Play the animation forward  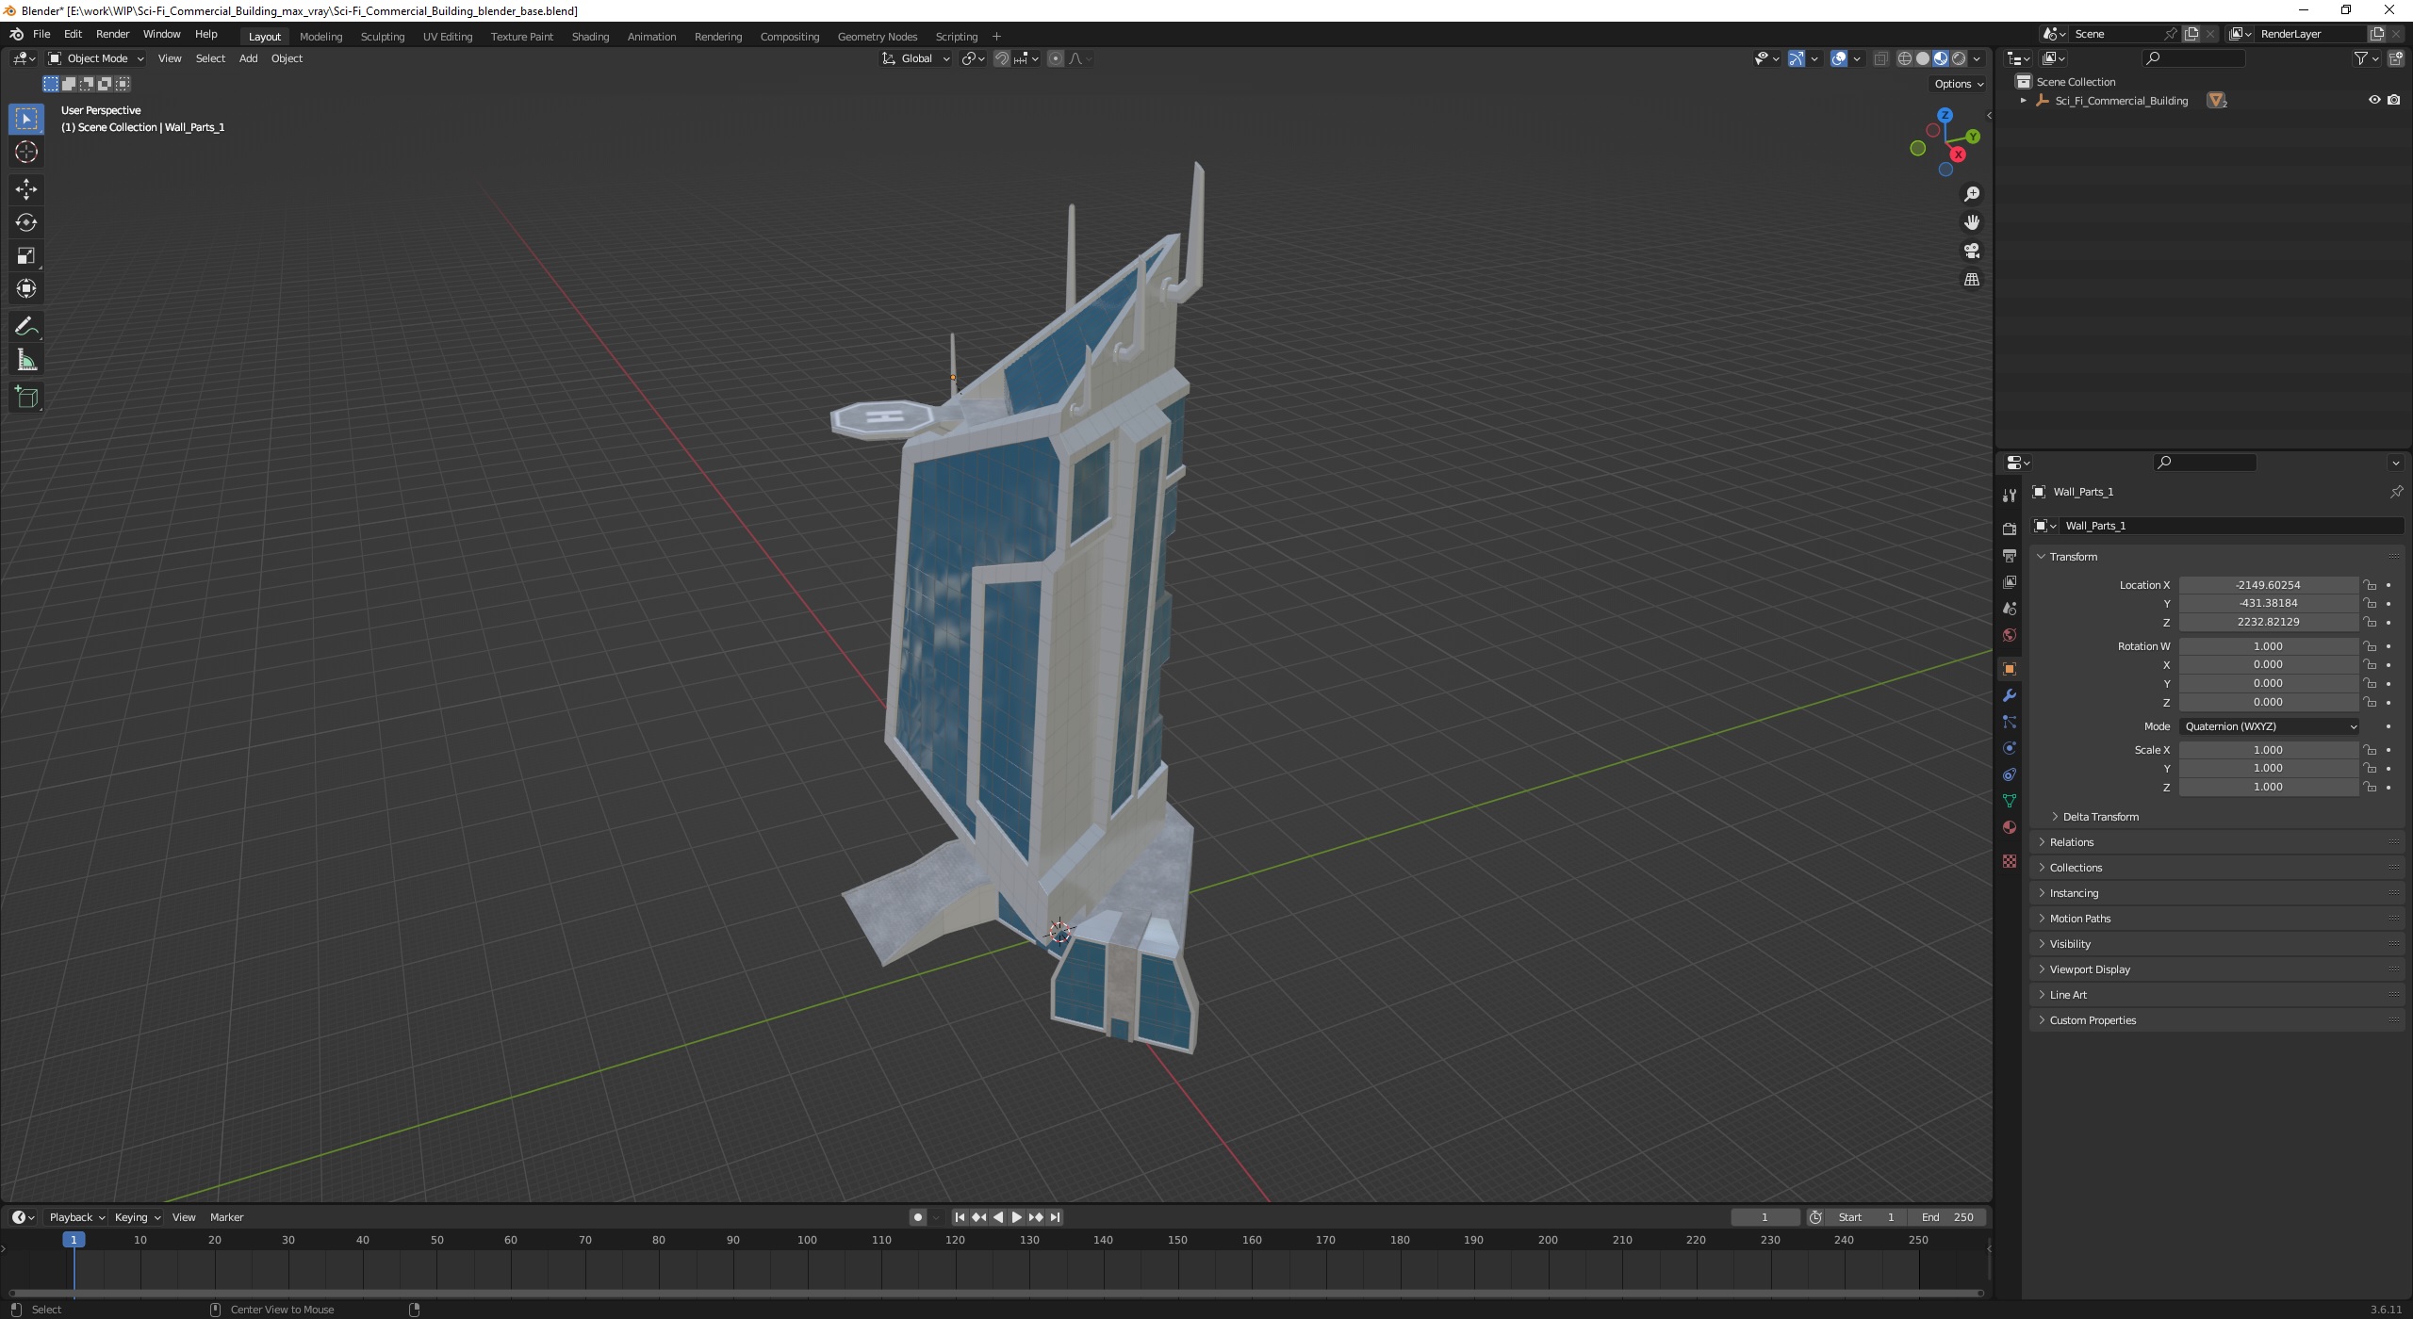click(x=1017, y=1217)
